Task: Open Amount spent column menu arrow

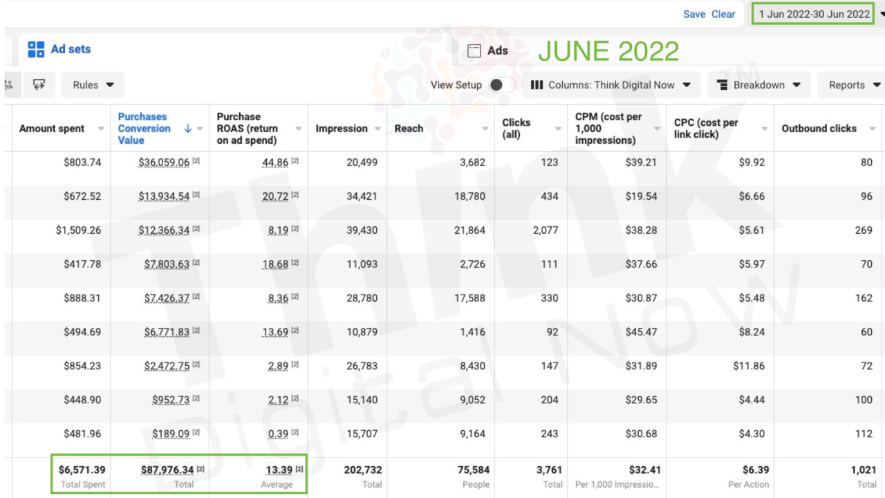Action: (101, 129)
